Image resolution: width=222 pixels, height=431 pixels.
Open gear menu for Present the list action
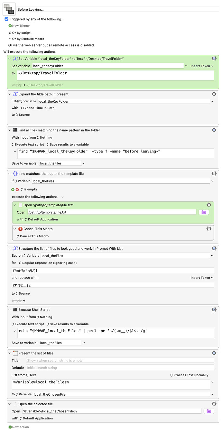pyautogui.click(x=214, y=353)
